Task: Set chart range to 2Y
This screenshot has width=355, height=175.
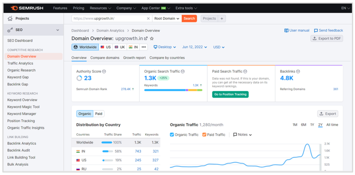Action: 320,125
